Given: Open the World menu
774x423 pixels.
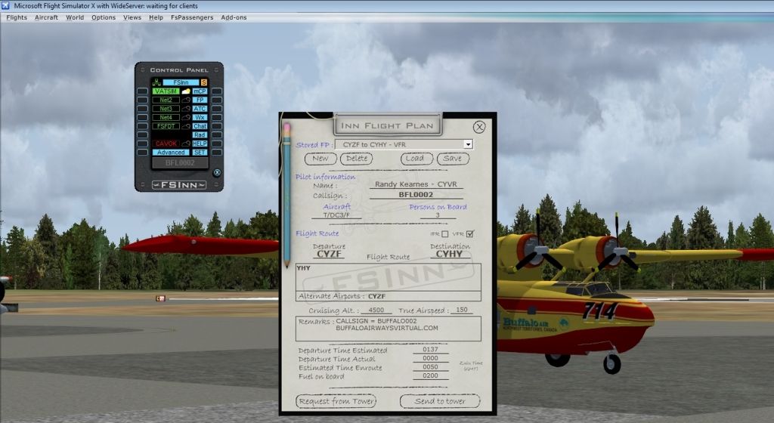Looking at the screenshot, I should pyautogui.click(x=75, y=17).
